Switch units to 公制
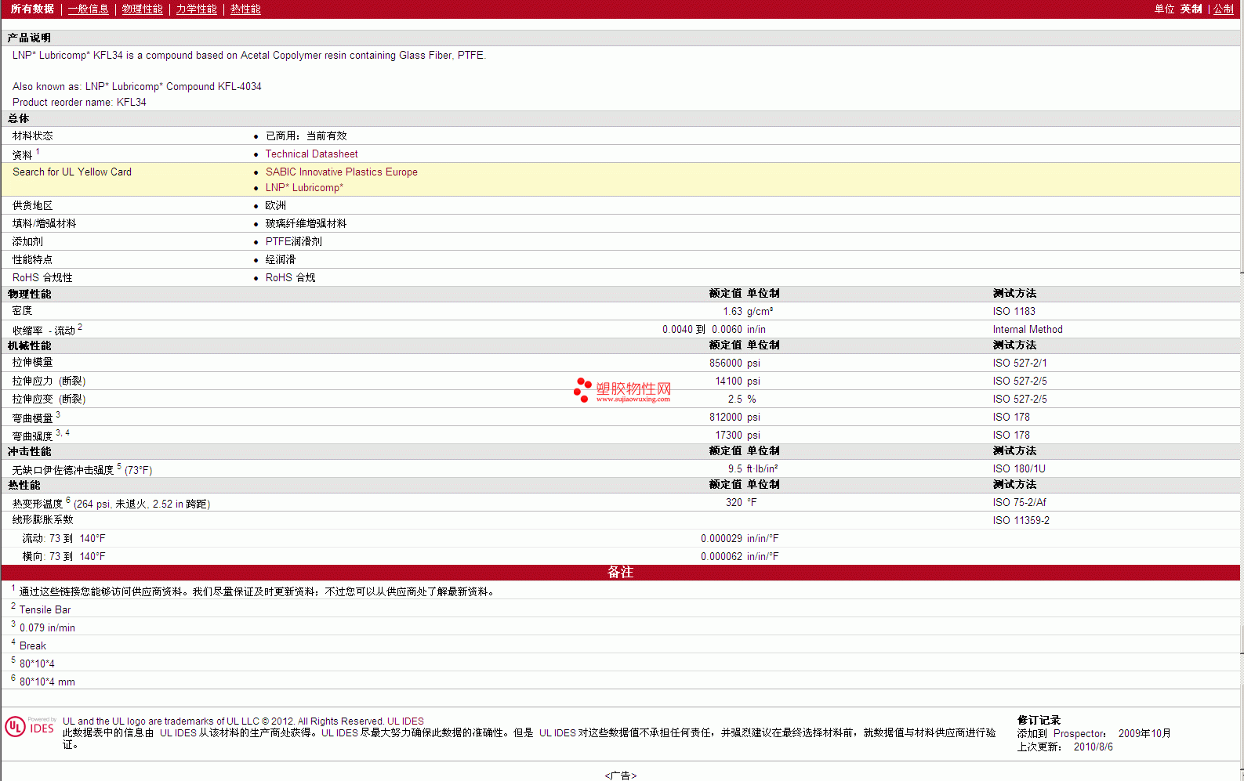Screen dimensions: 1244x781 click(x=1224, y=9)
